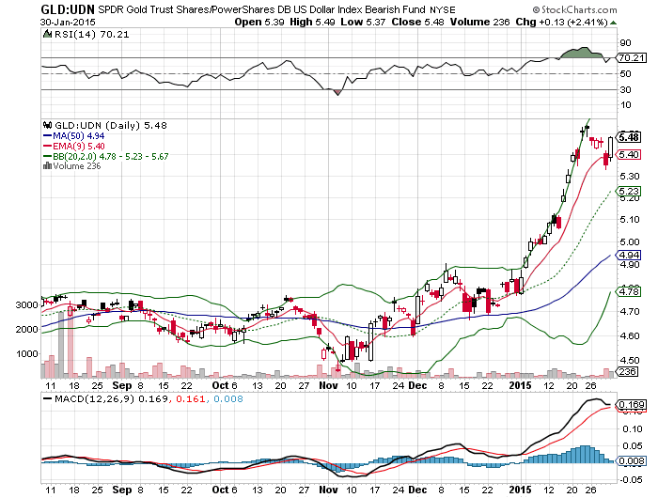
Task: Click the 70.21 RSI value tag on right axis
Action: (x=631, y=58)
